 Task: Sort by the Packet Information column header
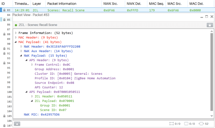62,4
